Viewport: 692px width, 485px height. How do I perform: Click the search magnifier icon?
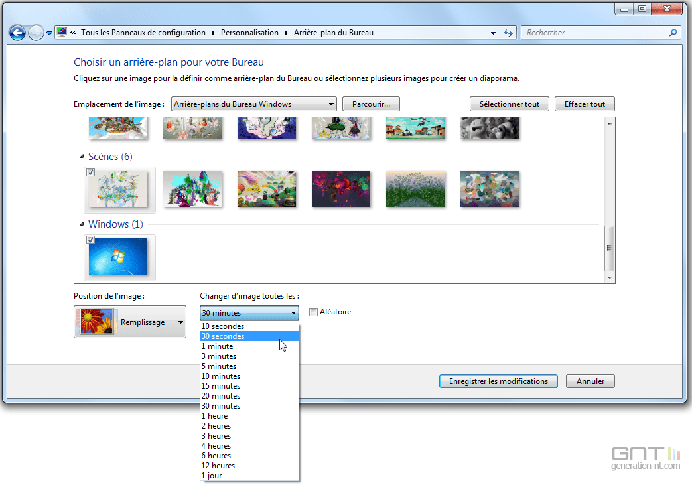click(672, 32)
